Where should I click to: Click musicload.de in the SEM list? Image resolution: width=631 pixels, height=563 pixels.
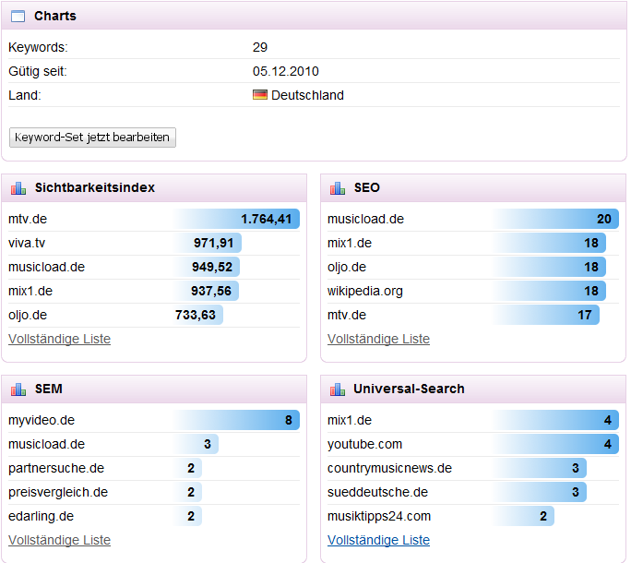(x=47, y=444)
